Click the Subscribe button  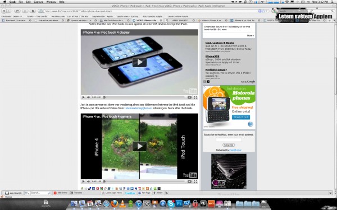[x=229, y=145]
